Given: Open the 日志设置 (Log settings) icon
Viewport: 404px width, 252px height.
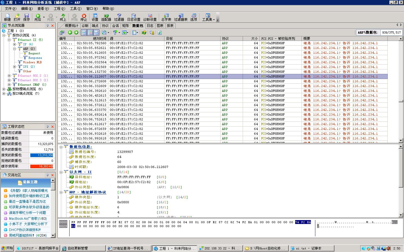Looking at the screenshot, I should pos(134,17).
